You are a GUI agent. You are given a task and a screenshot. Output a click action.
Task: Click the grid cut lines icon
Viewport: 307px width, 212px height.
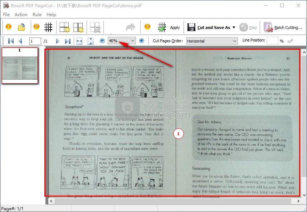pos(48,27)
